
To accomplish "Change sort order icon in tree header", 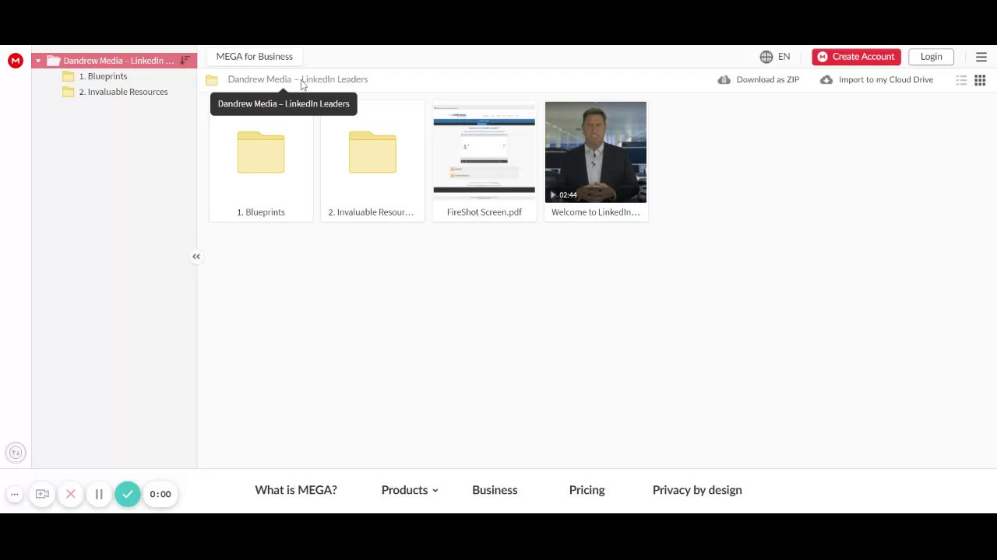I will click(185, 61).
